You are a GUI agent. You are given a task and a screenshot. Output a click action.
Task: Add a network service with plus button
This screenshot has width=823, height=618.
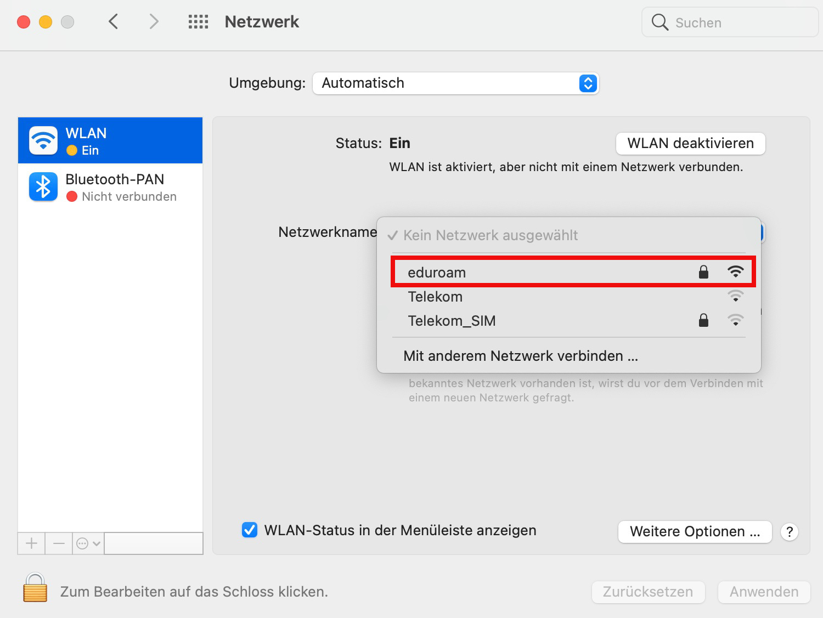click(x=31, y=543)
